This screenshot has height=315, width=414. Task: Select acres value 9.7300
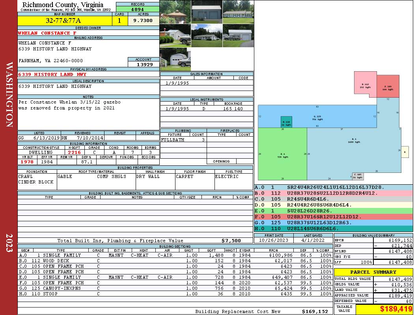(x=143, y=20)
